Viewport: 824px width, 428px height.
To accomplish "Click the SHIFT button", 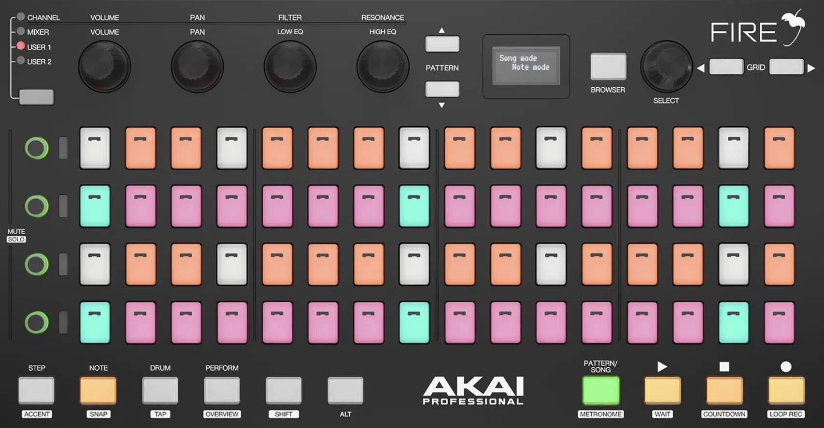I will [284, 390].
